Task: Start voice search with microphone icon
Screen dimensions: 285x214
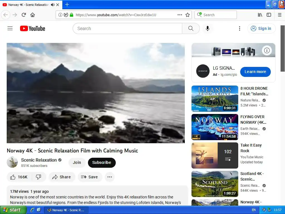Action: pos(208,28)
